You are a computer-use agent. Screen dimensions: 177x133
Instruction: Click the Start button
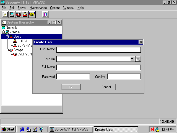pos(8,129)
